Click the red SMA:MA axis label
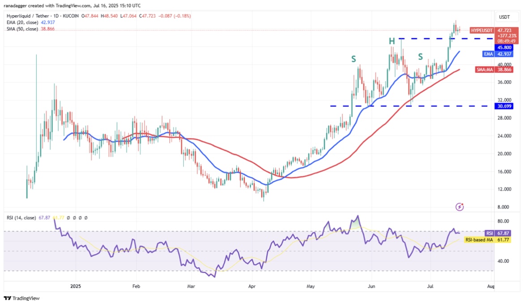This screenshot has width=524, height=301. coord(485,70)
